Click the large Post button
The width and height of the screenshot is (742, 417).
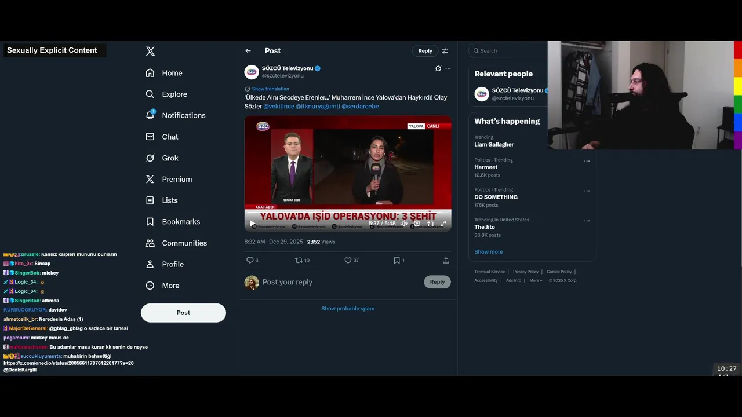point(183,313)
